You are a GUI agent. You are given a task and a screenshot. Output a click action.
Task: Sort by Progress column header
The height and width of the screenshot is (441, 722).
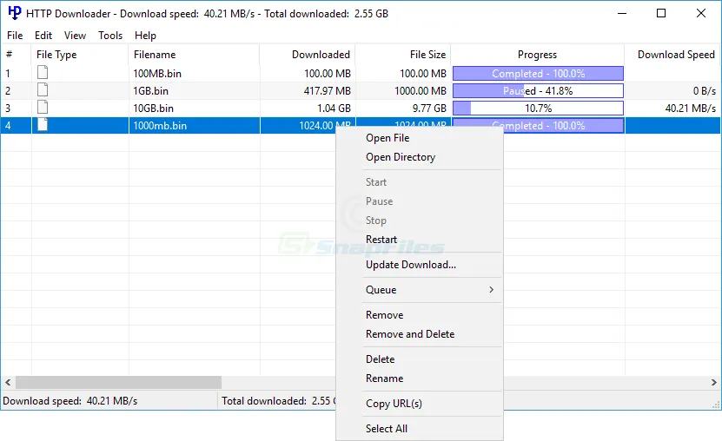pos(537,55)
